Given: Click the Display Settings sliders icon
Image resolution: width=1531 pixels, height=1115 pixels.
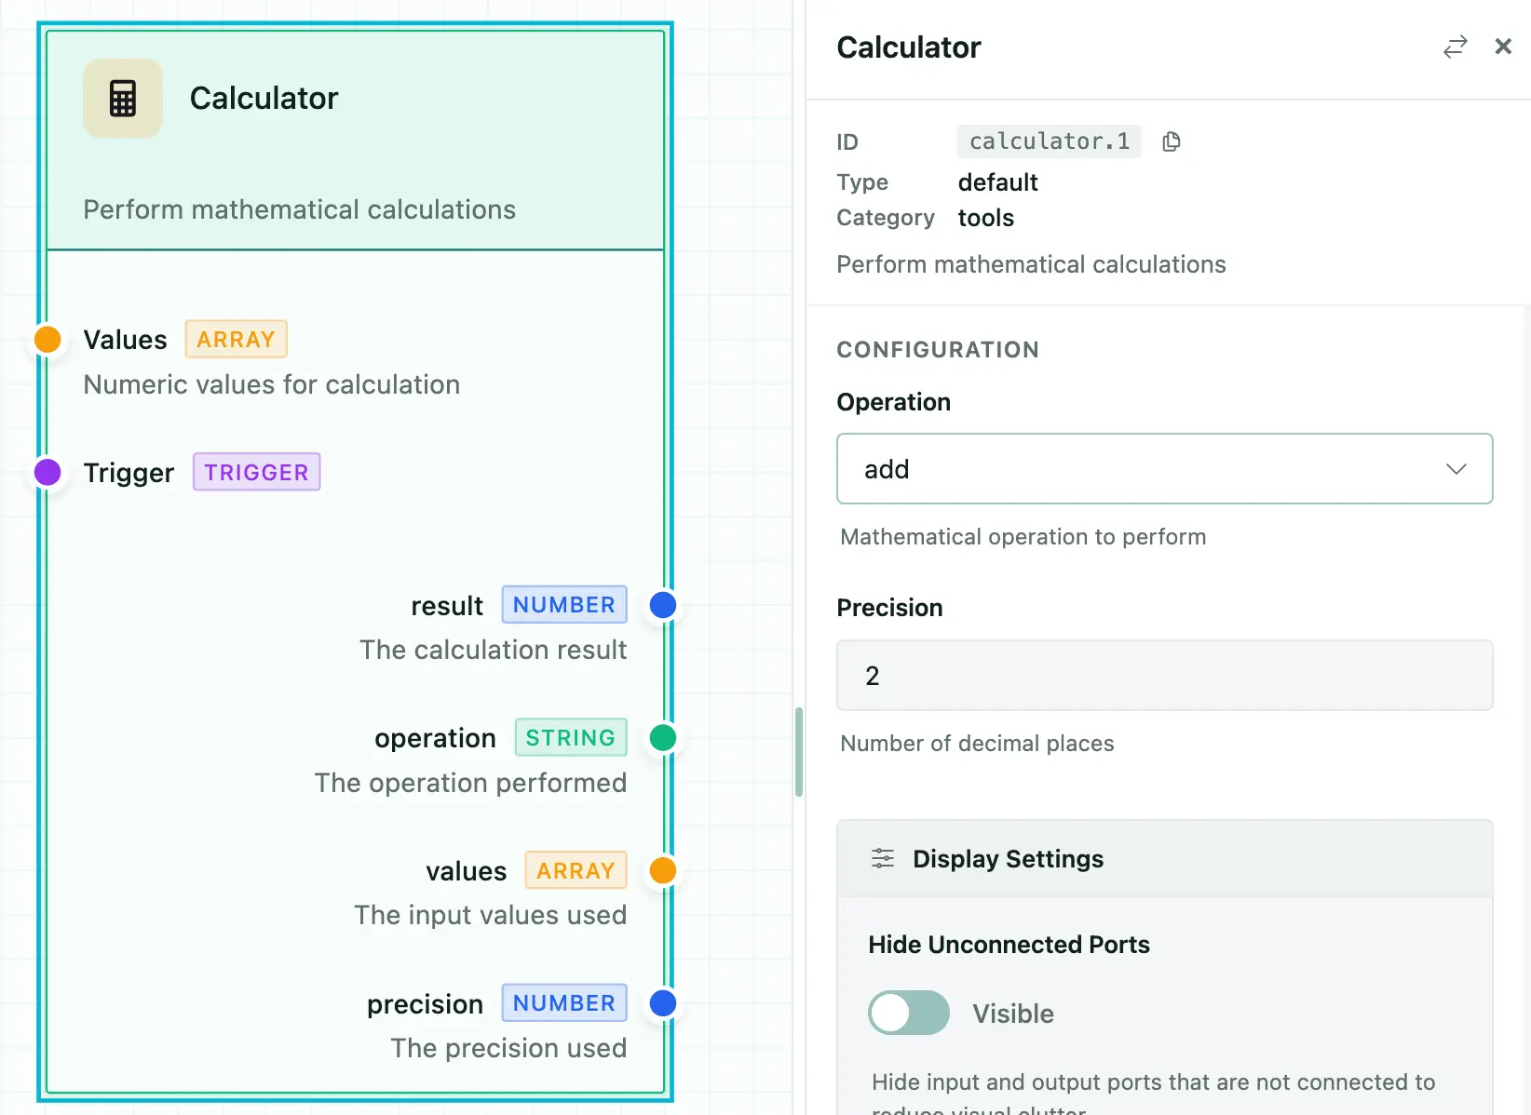Looking at the screenshot, I should pos(882,858).
